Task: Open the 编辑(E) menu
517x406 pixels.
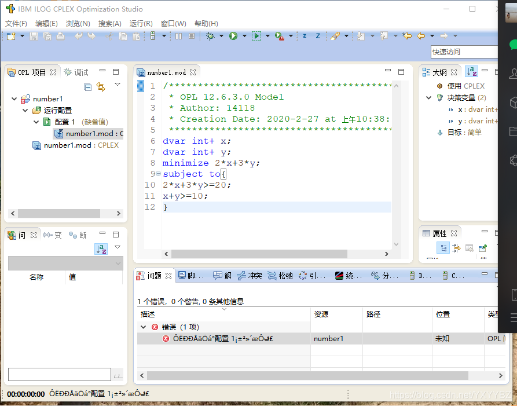Action: click(46, 24)
